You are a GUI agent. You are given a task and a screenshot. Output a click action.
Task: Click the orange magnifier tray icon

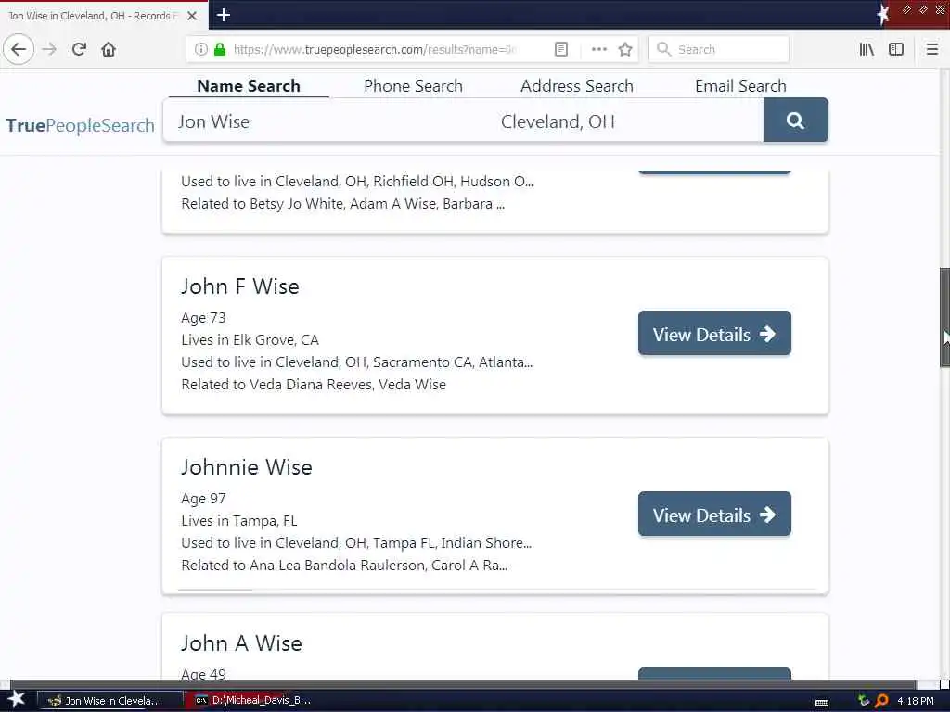click(881, 701)
